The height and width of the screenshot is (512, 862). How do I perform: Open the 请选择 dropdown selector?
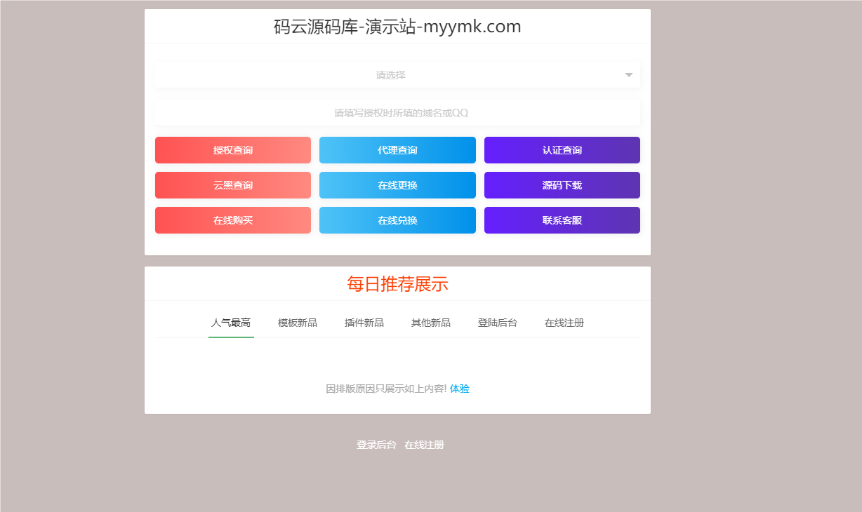[x=397, y=74]
